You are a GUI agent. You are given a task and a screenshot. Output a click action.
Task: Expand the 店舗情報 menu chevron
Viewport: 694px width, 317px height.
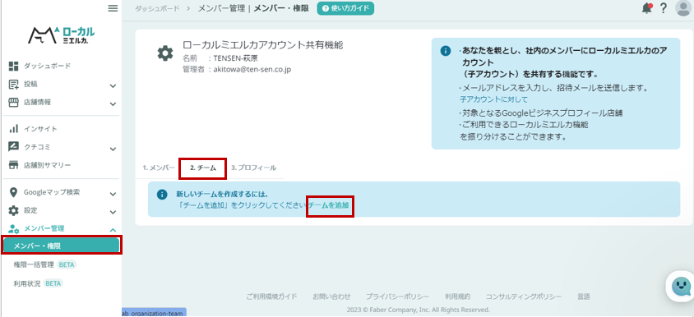113,104
